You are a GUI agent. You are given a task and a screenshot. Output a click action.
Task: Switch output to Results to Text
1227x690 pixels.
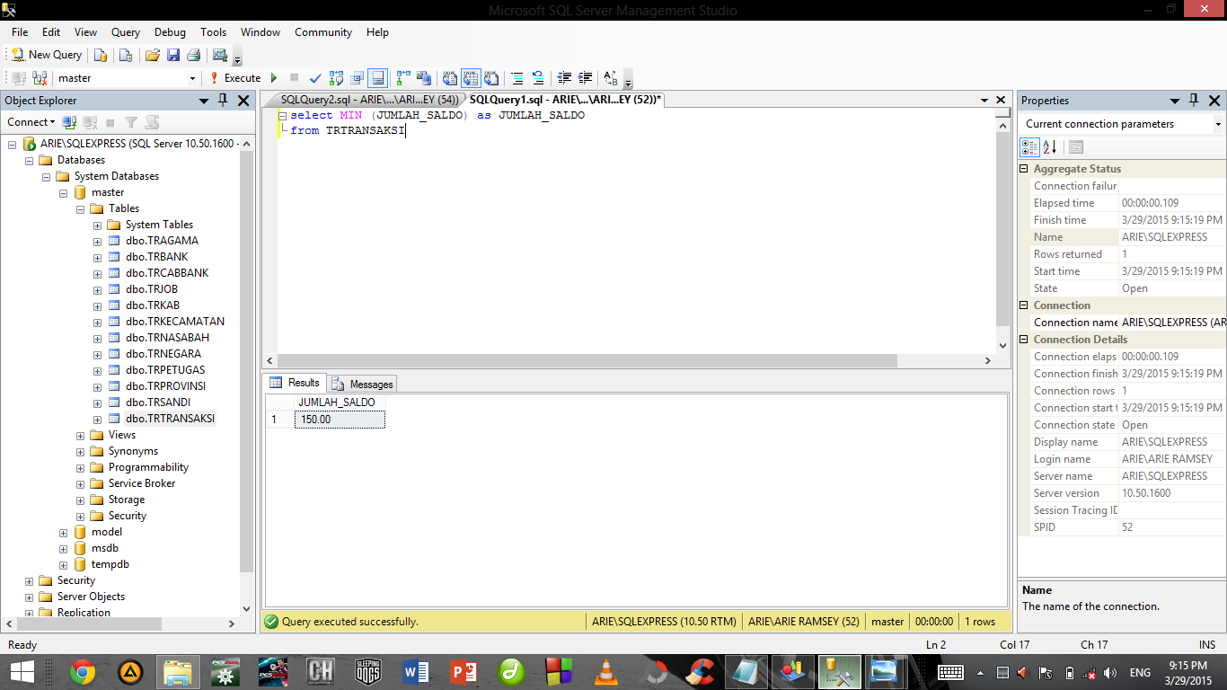coord(450,78)
